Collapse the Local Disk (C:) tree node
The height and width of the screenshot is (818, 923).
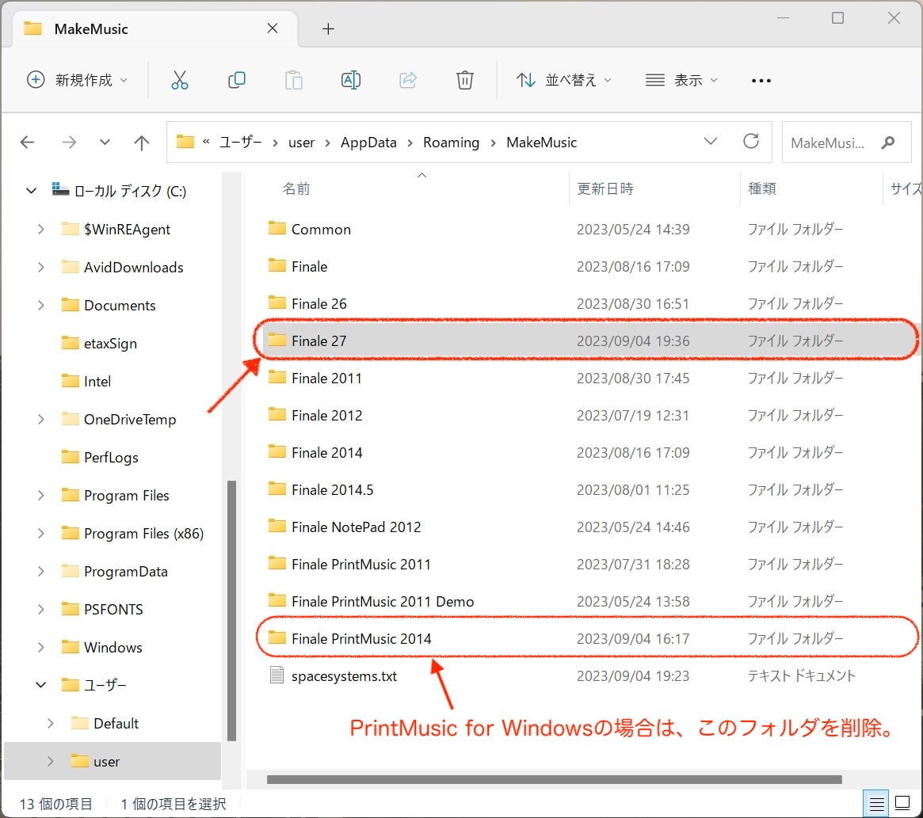[31, 191]
